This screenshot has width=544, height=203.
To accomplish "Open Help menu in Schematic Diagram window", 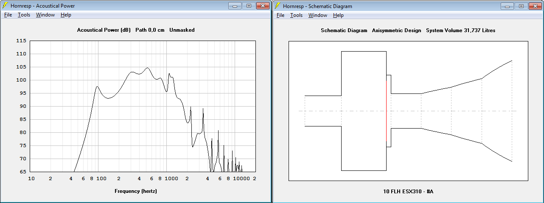I will (338, 15).
